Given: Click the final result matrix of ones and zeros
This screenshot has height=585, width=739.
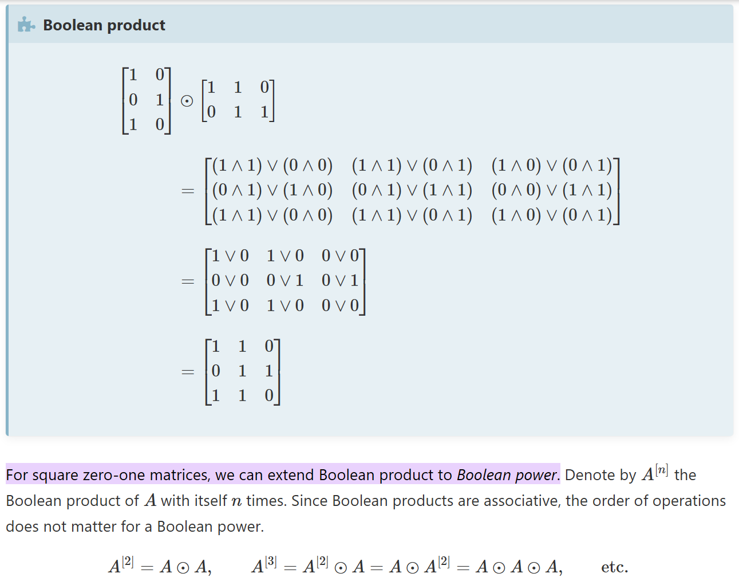Looking at the screenshot, I should (243, 371).
